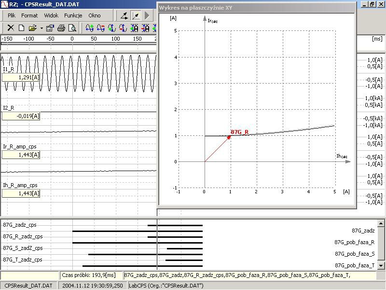Click the gray play arrow icon

pos(147,16)
